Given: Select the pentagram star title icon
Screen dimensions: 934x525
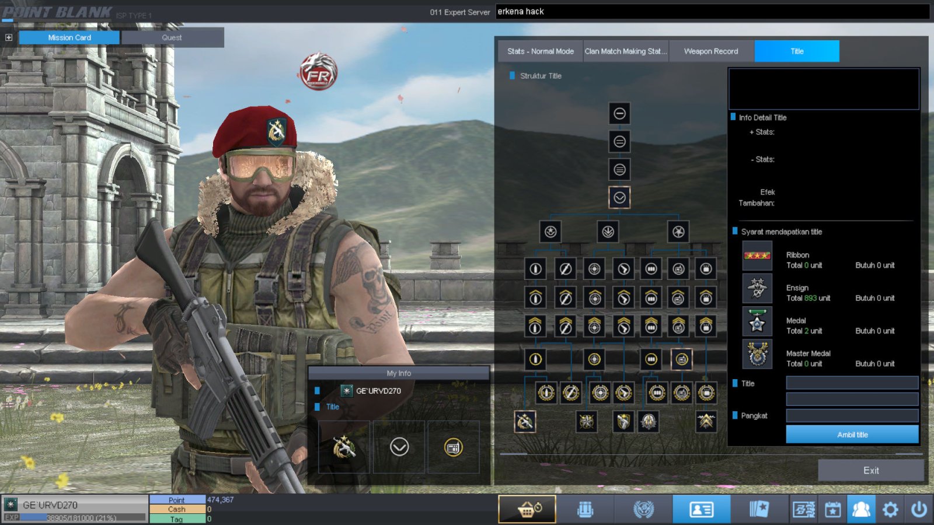Looking at the screenshot, I should [x=678, y=232].
